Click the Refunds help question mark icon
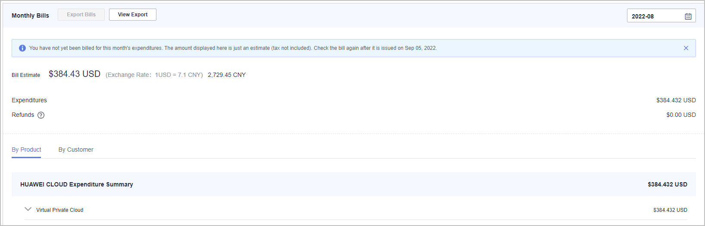Image resolution: width=705 pixels, height=226 pixels. [41, 115]
